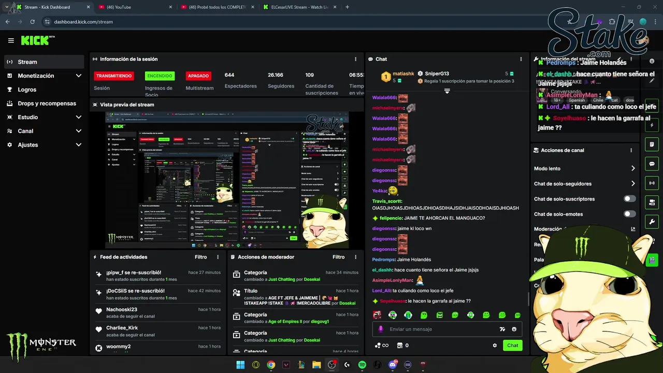Viewport: 663px width, 373px height.
Task: Open Google Chrome from the taskbar
Action: (x=271, y=365)
